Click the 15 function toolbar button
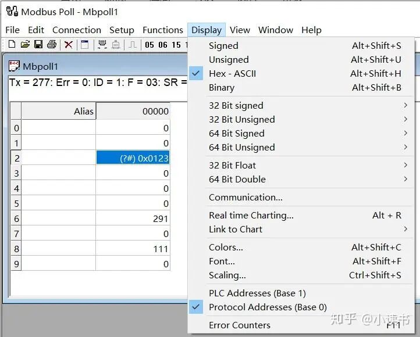Viewport: 420px width, 337px height. coord(176,45)
